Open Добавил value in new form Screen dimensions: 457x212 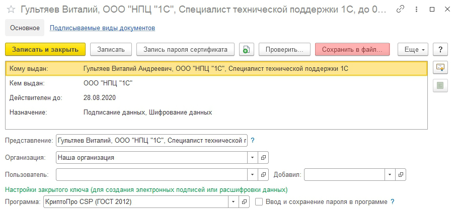click(401, 175)
